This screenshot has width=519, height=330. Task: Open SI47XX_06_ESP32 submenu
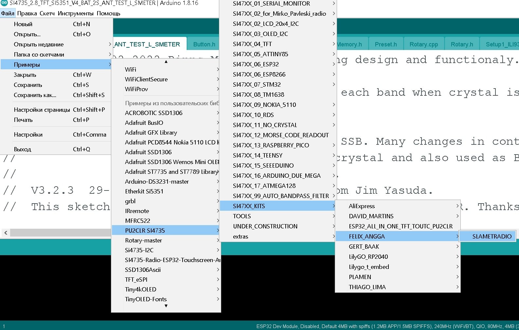point(278,64)
